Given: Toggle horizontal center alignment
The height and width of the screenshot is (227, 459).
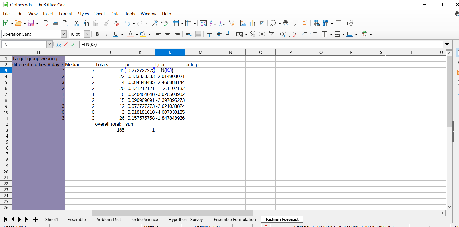Looking at the screenshot, I should coord(168,34).
